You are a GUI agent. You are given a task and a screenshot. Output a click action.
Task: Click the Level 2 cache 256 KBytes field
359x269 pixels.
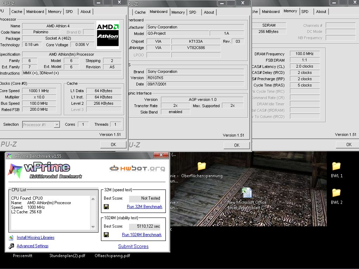click(103, 103)
